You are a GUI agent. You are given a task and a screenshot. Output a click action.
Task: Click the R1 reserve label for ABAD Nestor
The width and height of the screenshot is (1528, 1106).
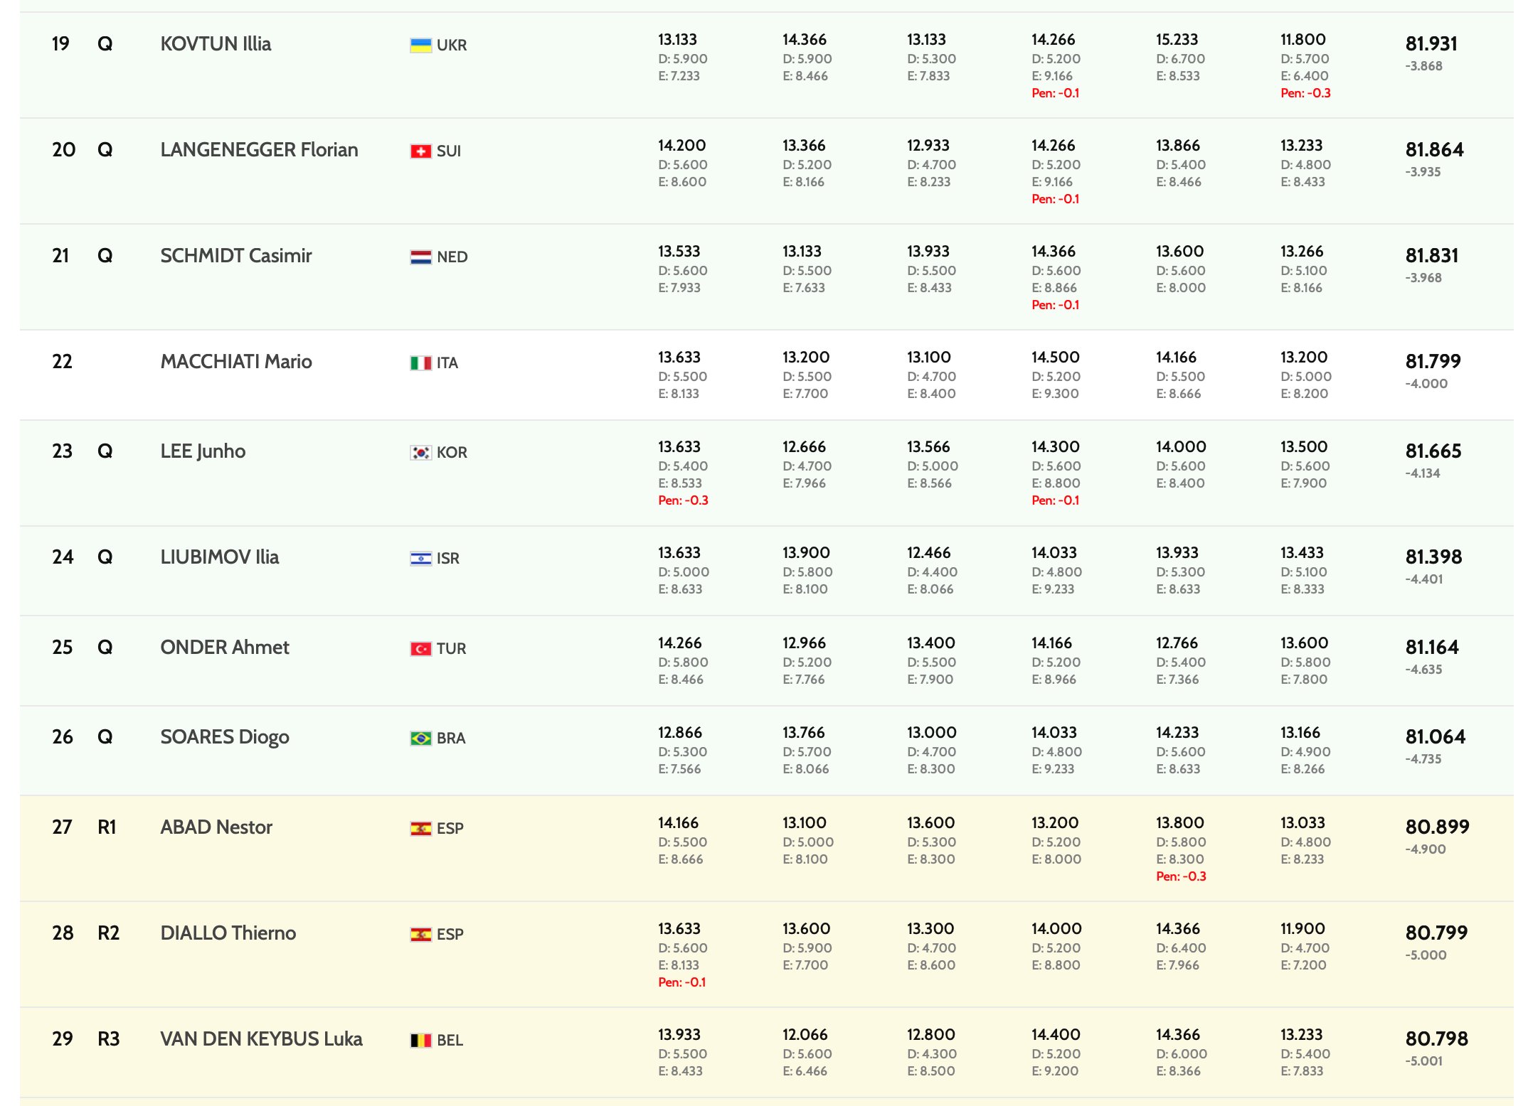[107, 827]
